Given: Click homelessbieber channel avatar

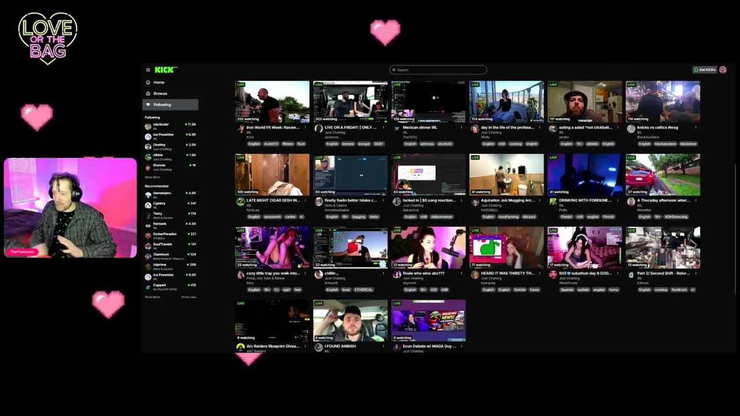Looking at the screenshot, I should coord(319,202).
